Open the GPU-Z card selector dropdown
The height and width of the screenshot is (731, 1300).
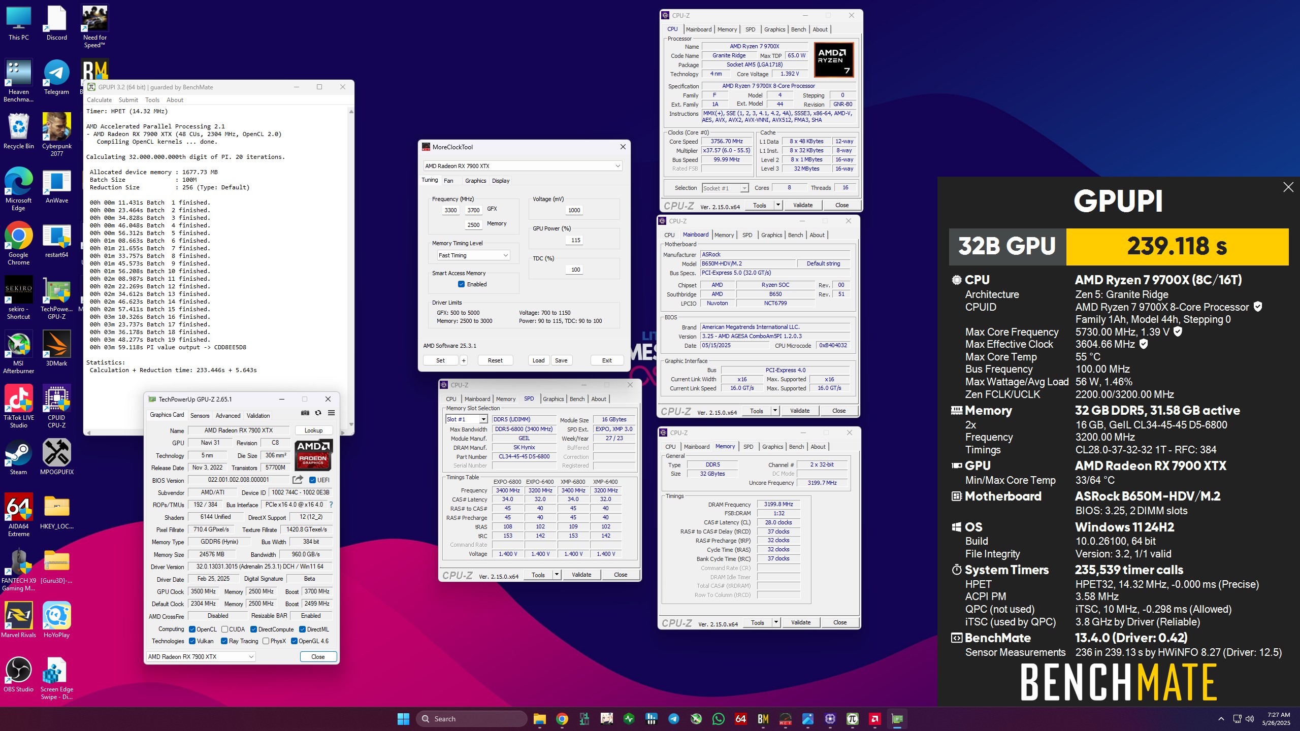click(x=201, y=657)
